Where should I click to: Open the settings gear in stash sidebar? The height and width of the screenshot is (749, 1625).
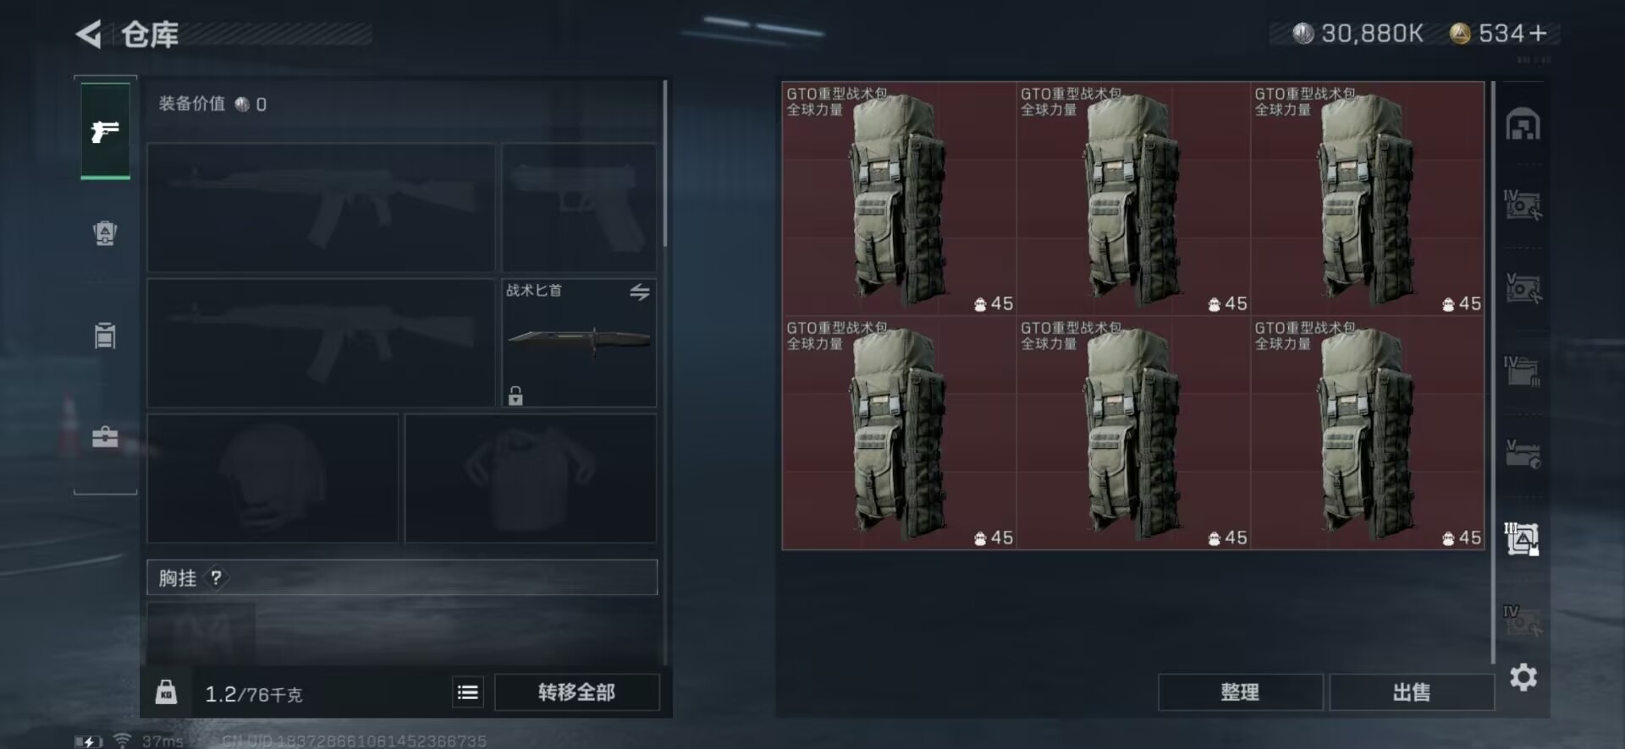pyautogui.click(x=1523, y=677)
